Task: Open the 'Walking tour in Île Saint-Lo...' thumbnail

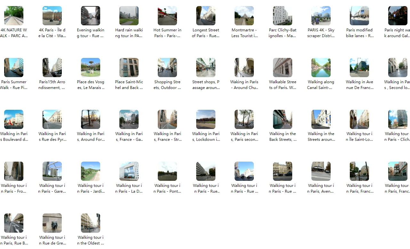Action: [359, 119]
